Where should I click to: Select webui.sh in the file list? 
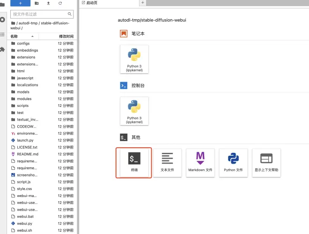42,230
